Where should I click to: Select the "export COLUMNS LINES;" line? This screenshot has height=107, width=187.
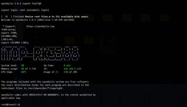click(x=15, y=43)
